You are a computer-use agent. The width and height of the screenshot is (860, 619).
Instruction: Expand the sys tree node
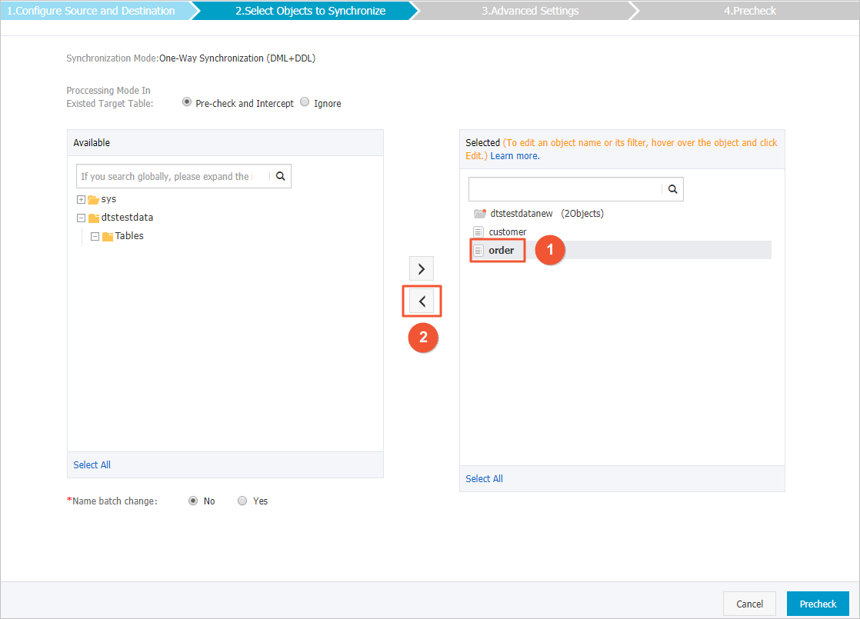(81, 198)
